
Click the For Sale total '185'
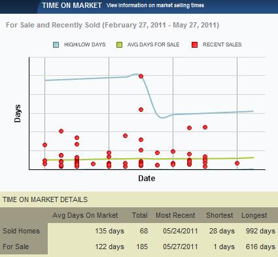tap(142, 247)
